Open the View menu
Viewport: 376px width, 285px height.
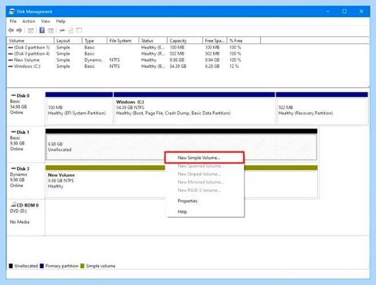(46, 21)
